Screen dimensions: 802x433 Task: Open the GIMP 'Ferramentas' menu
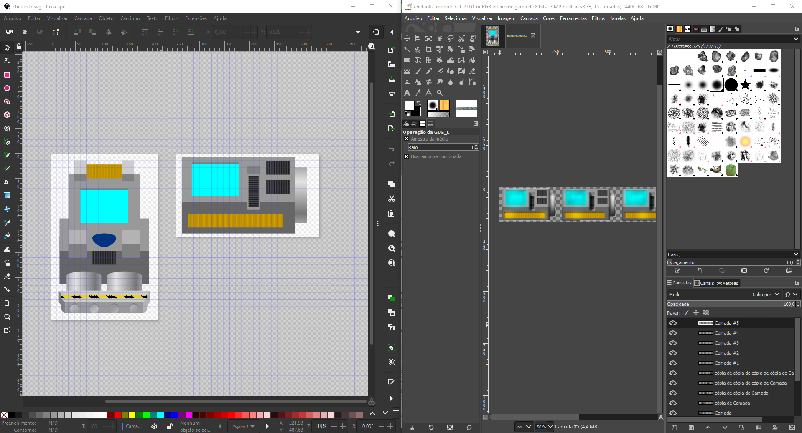coord(573,18)
